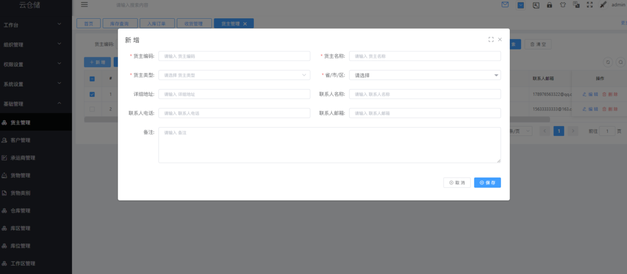Open the 货主类型 dropdown
Screen dimensions: 627x274
point(234,75)
